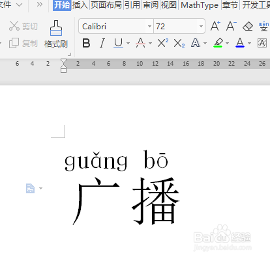Expand the quick access chevron (»)
The height and width of the screenshot is (259, 270).
point(40,5)
